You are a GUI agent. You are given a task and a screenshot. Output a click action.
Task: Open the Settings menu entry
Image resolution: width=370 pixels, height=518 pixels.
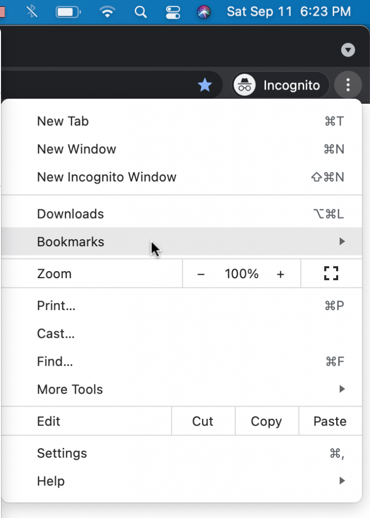tap(62, 453)
